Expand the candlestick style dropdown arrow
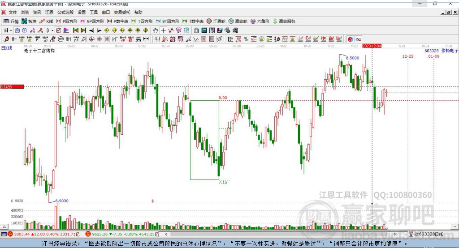Image resolution: width=459 pixels, height=248 pixels. [x=52, y=30]
